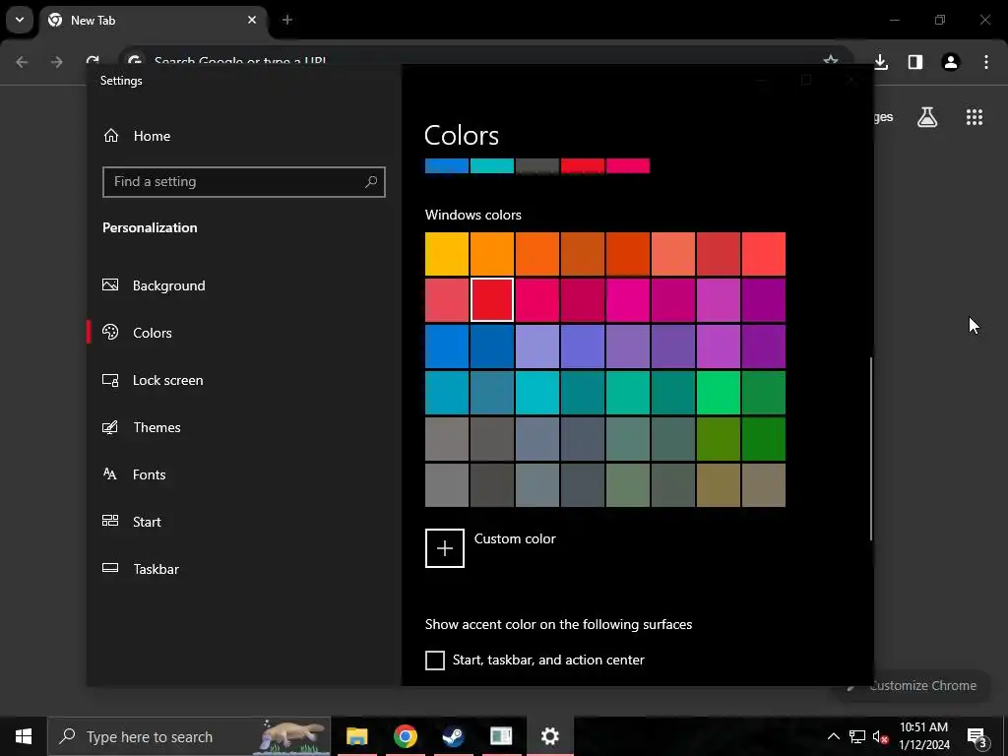Enable Start, taskbar, and action center checkbox

pyautogui.click(x=435, y=661)
